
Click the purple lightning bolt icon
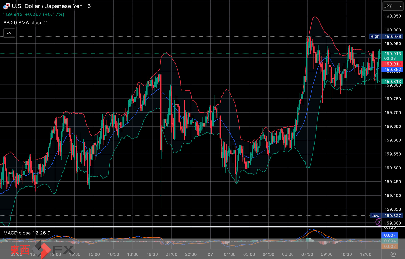pyautogui.click(x=379, y=222)
